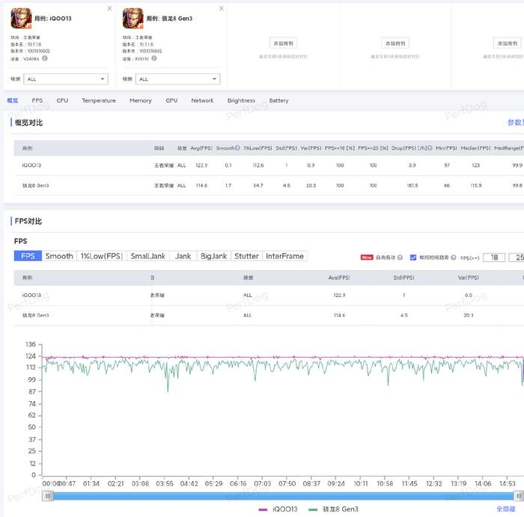
Task: Open the 场景 dropdown for iQOO13
Action: click(67, 79)
